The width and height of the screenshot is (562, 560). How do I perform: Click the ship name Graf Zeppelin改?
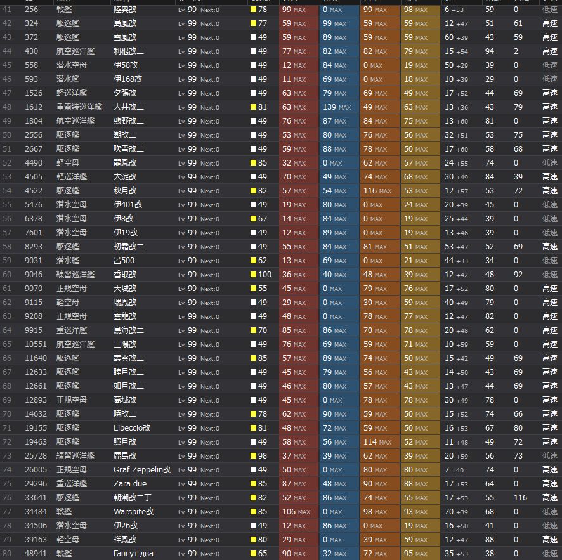click(142, 471)
